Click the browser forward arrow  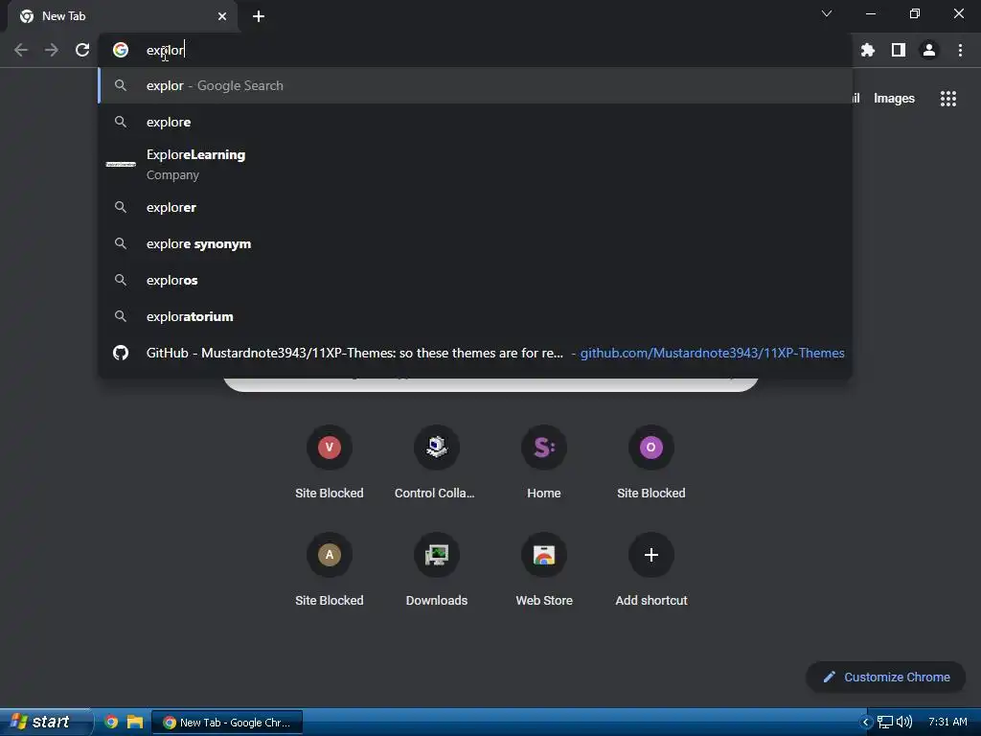[52, 50]
